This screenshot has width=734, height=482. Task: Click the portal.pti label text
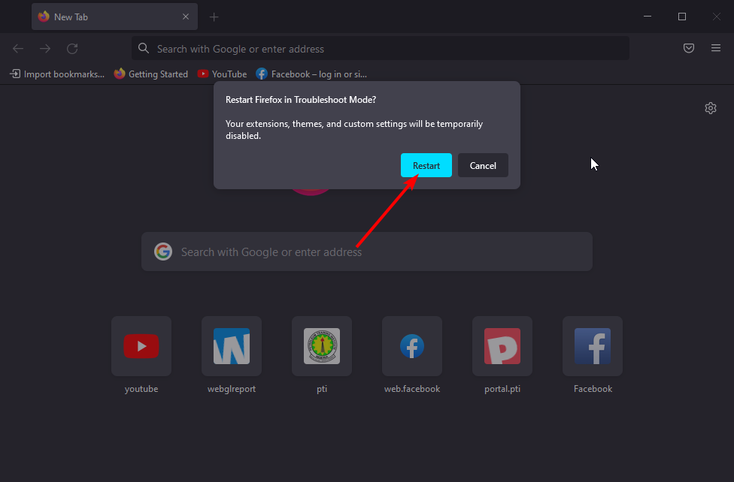coord(502,389)
